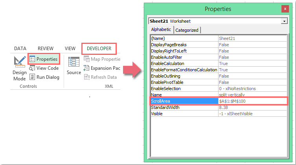Switch to the Categorized tab

[187, 30]
